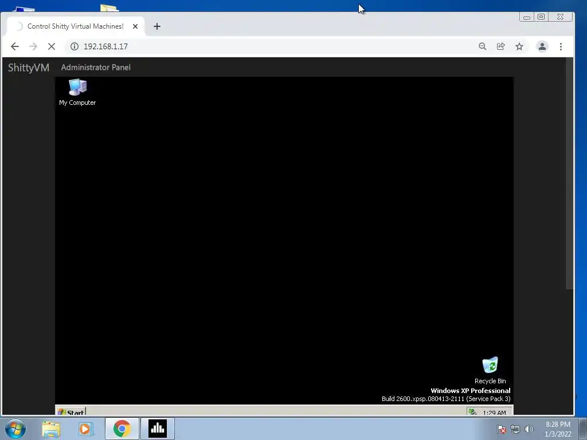Click the Chrome window restore button

pyautogui.click(x=541, y=17)
